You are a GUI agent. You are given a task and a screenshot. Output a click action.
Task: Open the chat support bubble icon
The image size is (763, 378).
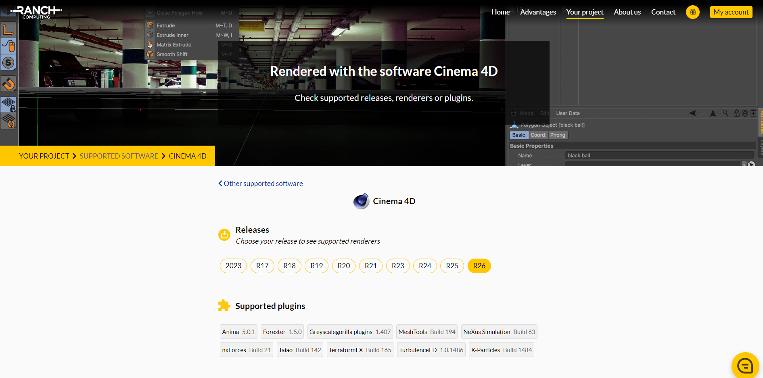(745, 366)
